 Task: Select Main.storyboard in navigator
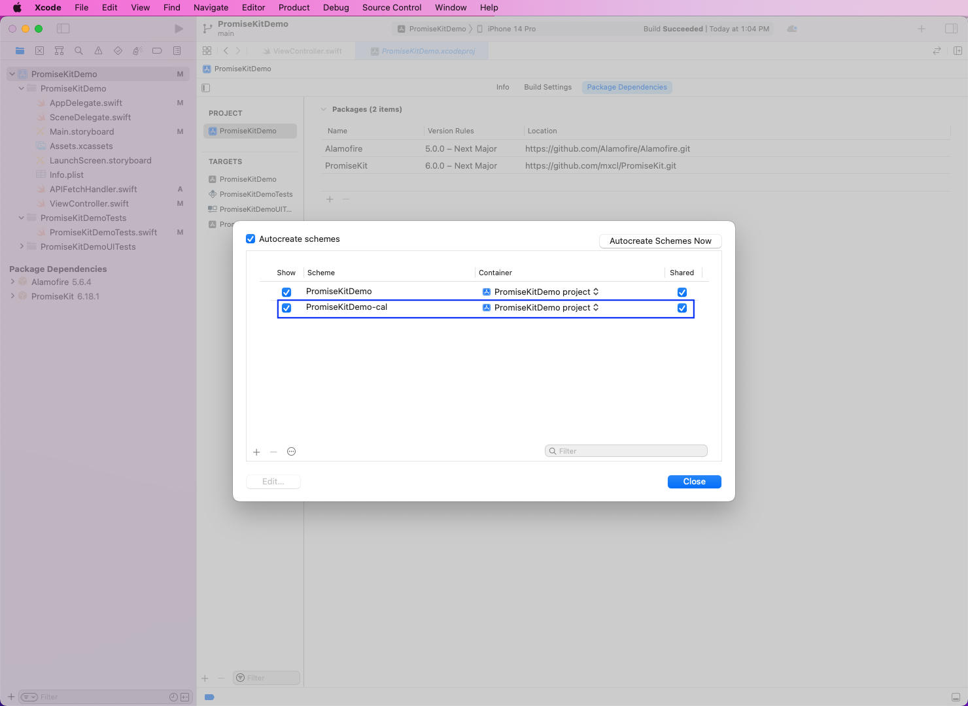(x=82, y=131)
